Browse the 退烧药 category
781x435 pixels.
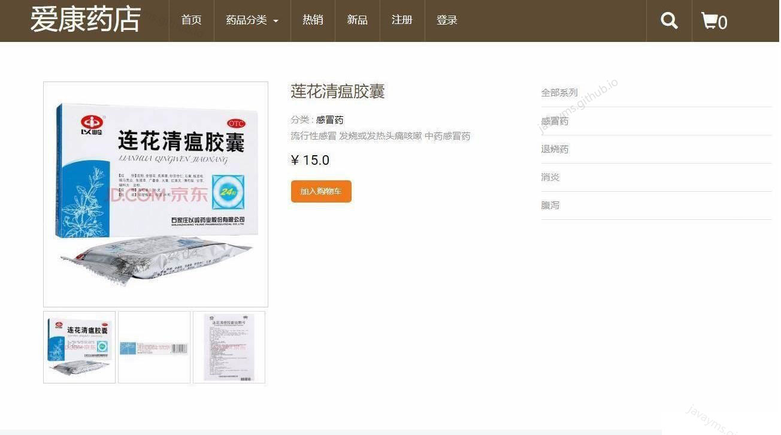point(555,149)
